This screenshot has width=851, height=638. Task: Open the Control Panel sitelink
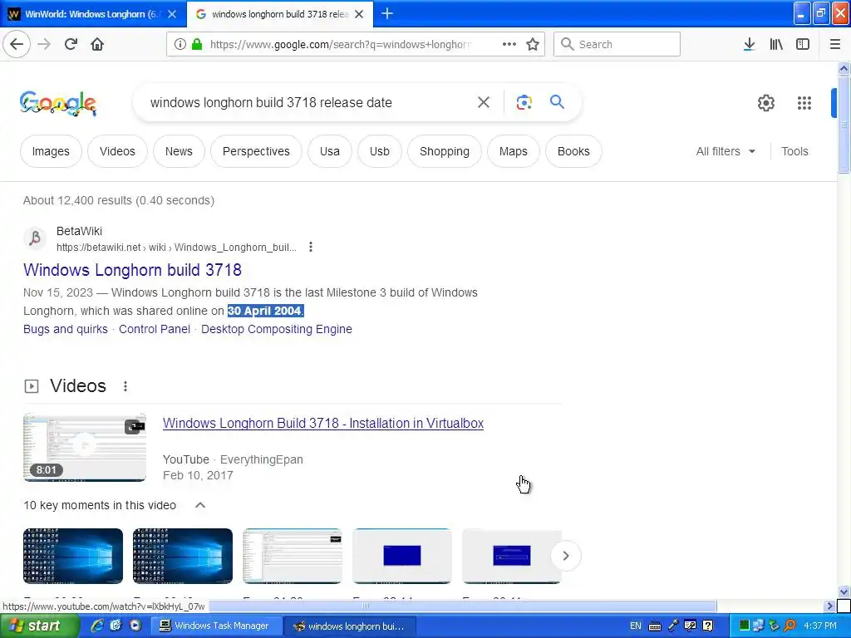(x=154, y=329)
